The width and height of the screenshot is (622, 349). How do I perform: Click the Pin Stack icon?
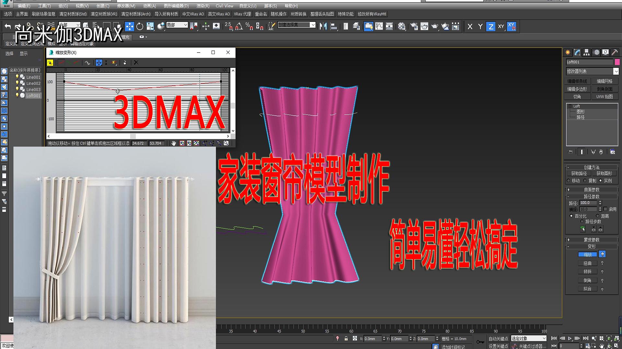pyautogui.click(x=570, y=152)
